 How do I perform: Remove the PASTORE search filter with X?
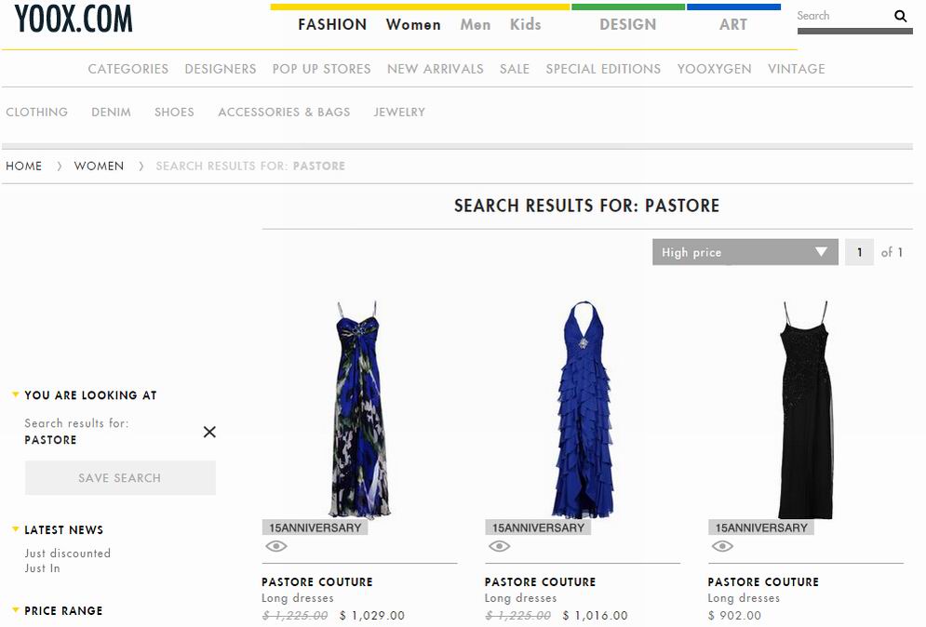(209, 432)
